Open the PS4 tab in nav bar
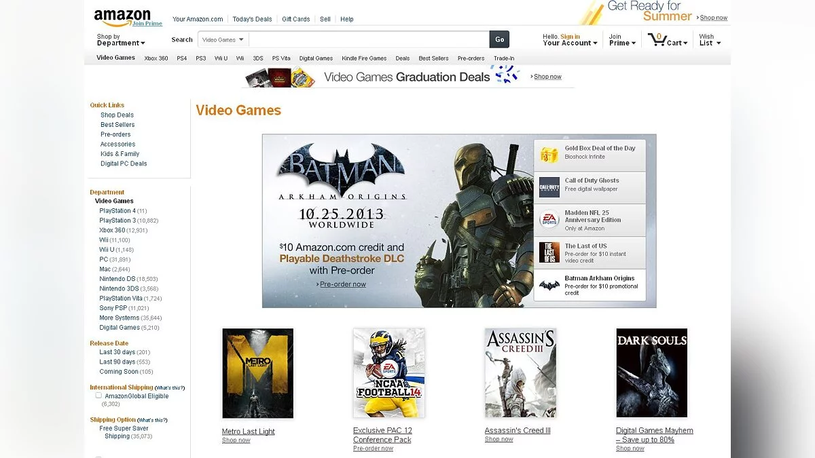Viewport: 815px width, 458px height. (x=182, y=58)
